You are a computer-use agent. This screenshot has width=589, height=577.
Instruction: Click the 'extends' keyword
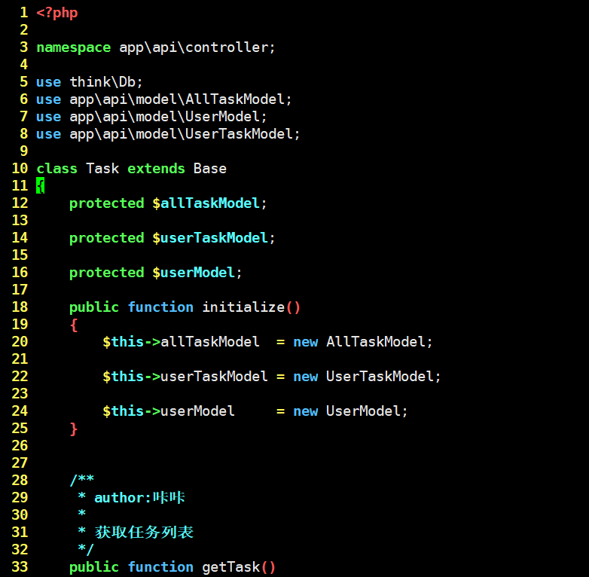click(x=156, y=169)
